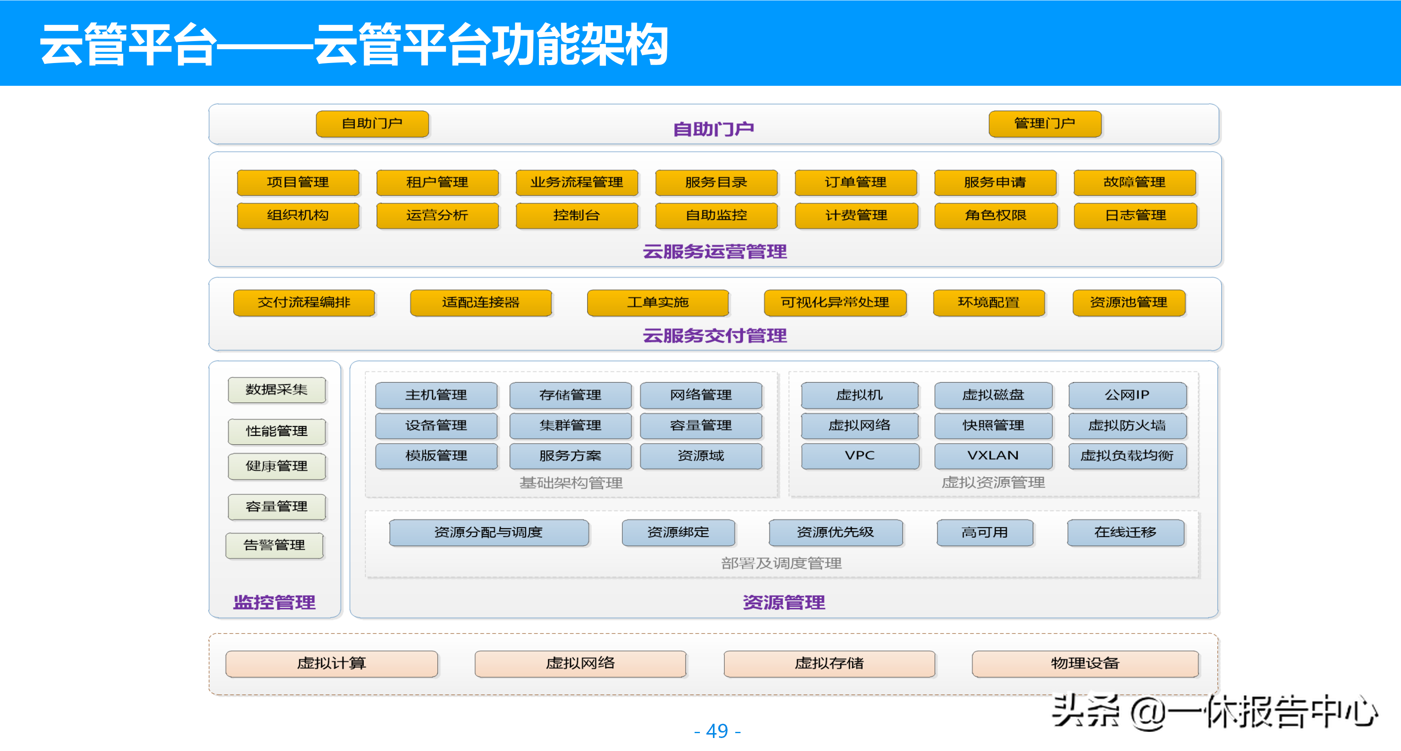This screenshot has height=751, width=1401.
Task: Click the 管理门户 yellow box
Action: pos(1044,124)
